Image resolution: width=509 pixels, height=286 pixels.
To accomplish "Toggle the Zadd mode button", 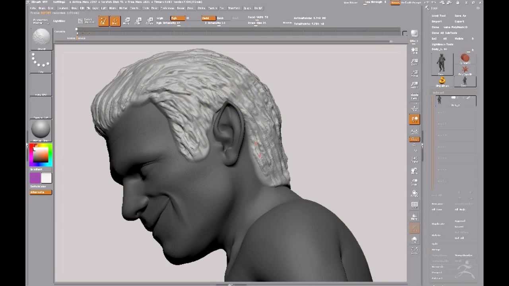I will (208, 18).
